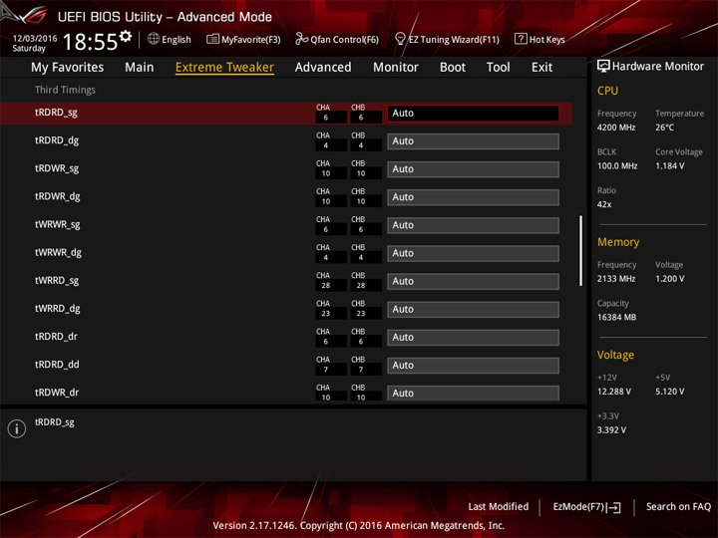
Task: Switch to EzMode(F7)
Action: [x=586, y=507]
